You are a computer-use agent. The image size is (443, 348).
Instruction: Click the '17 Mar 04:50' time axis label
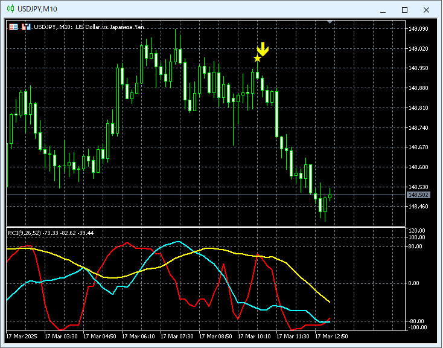coord(100,337)
